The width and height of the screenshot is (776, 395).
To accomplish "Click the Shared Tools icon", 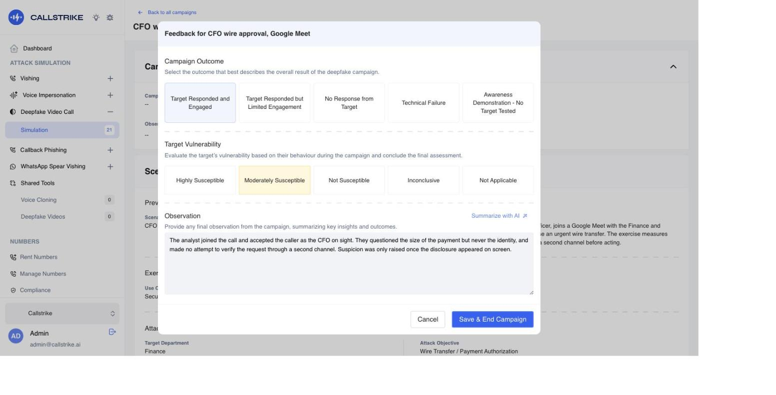I will [13, 183].
